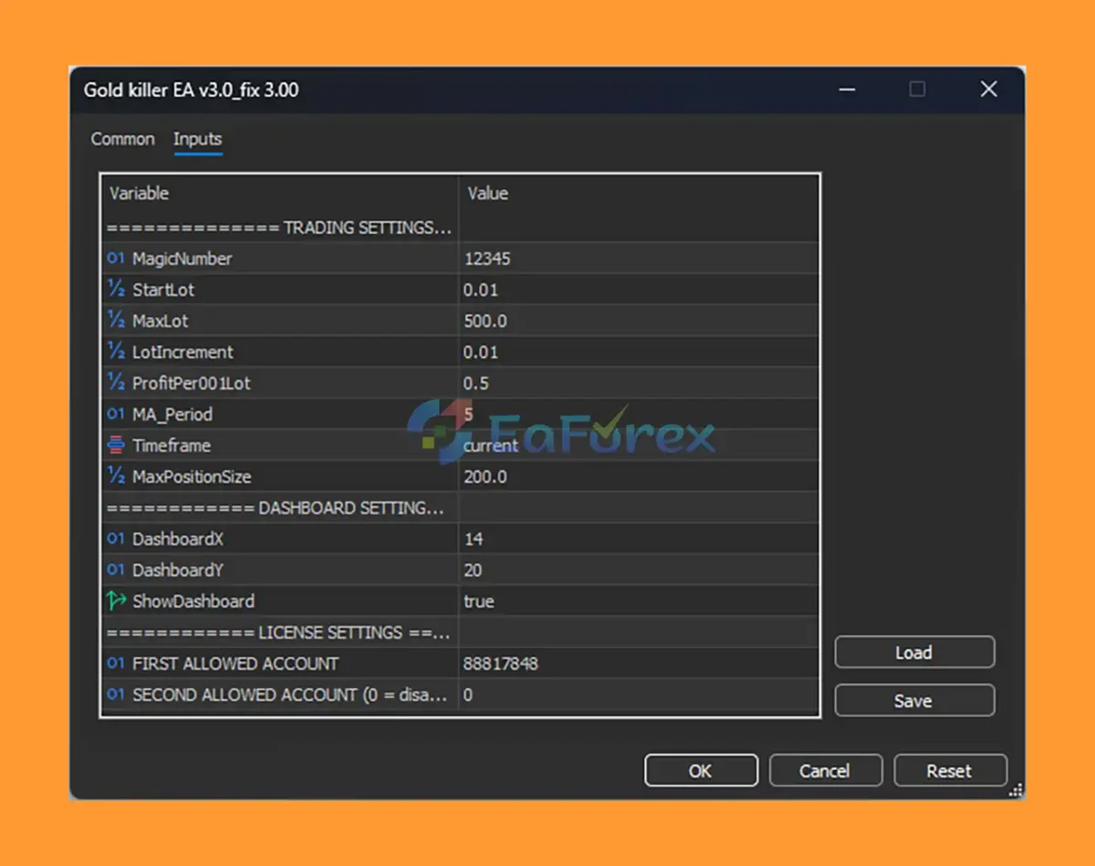1095x866 pixels.
Task: Open the Timeframe current value dropdown
Action: click(637, 445)
